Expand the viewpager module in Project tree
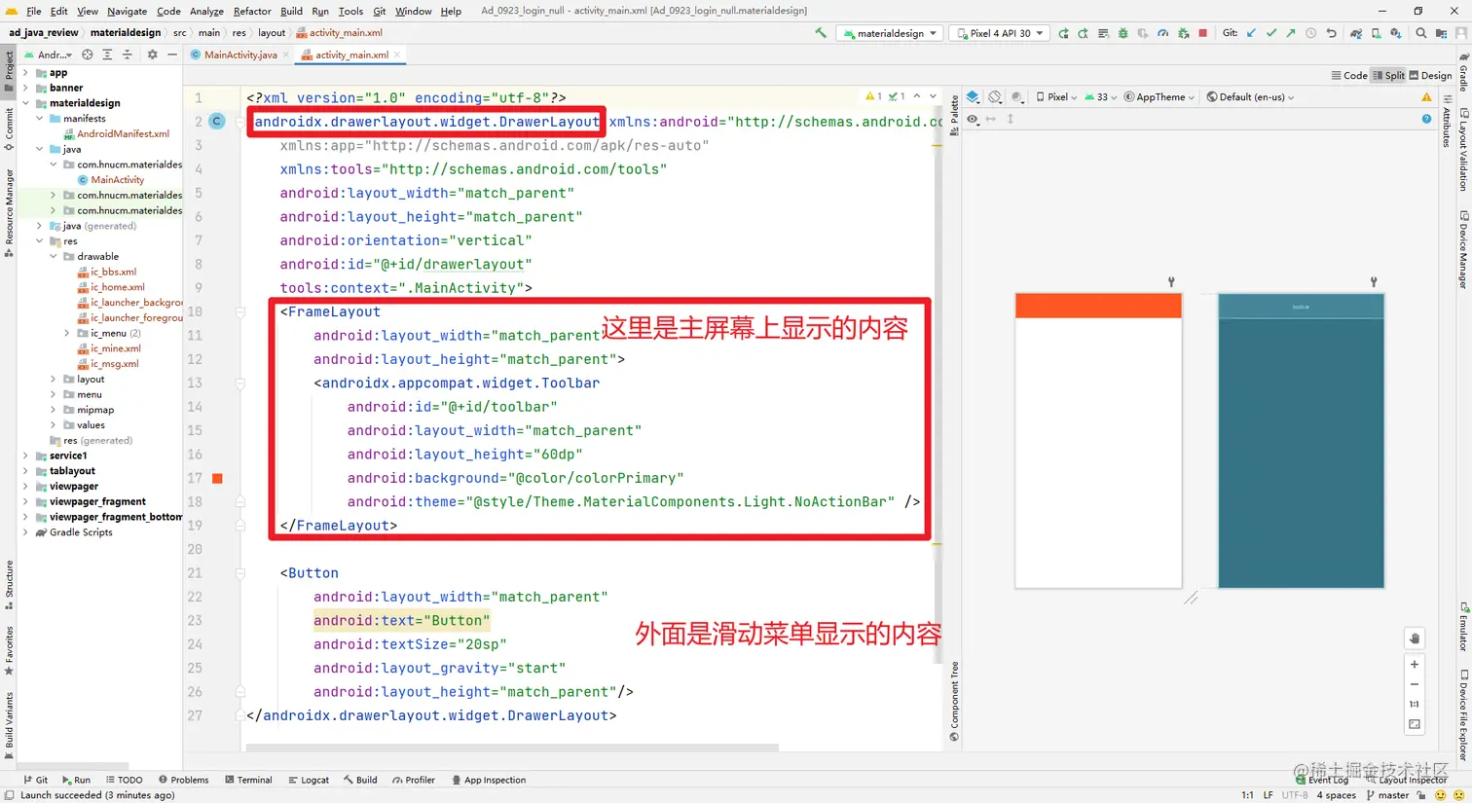The image size is (1472, 803). pyautogui.click(x=25, y=487)
